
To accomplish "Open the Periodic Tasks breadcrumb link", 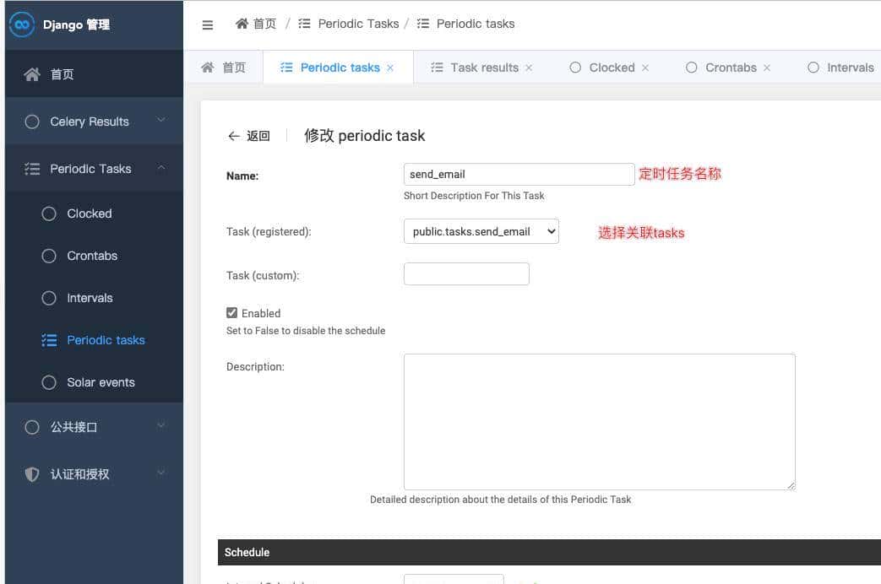I will (356, 24).
